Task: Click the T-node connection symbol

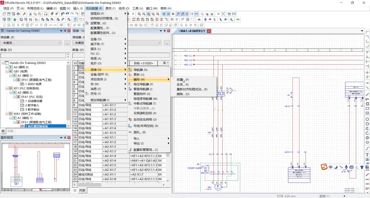Action: click(x=368, y=52)
